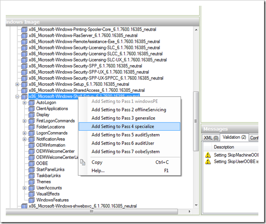This screenshot has height=224, width=266.
Task: Click the TaskbarLinks cube icon
Action: pos(32,176)
